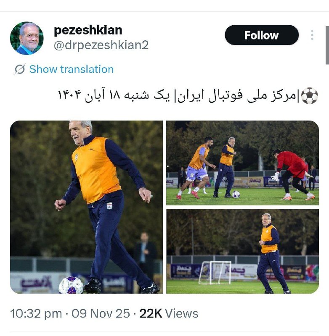Click the 22K Views count
Viewport: 329px width, 336px height.
point(169,314)
